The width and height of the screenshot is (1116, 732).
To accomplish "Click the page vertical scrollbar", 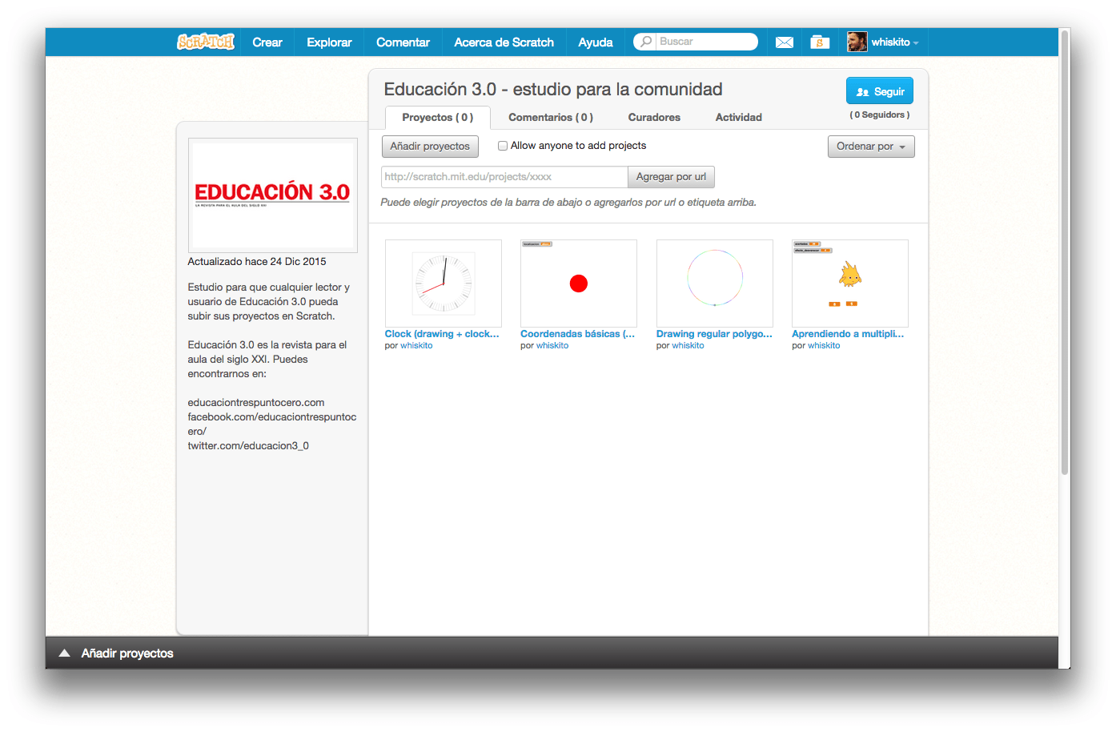I will [x=1065, y=252].
